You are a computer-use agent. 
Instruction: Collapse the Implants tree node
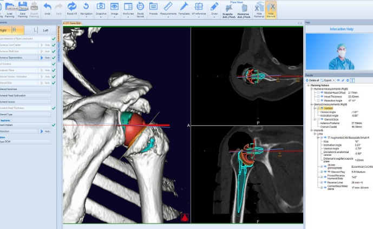pyautogui.click(x=309, y=130)
